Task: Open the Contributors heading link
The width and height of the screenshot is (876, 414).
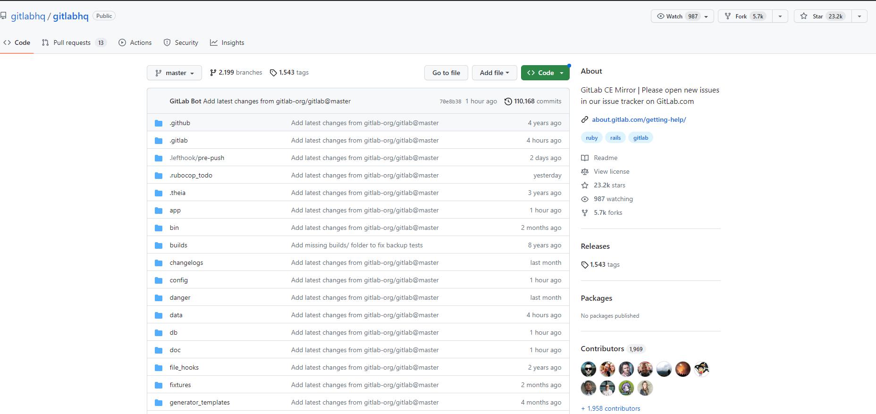Action: (602, 349)
